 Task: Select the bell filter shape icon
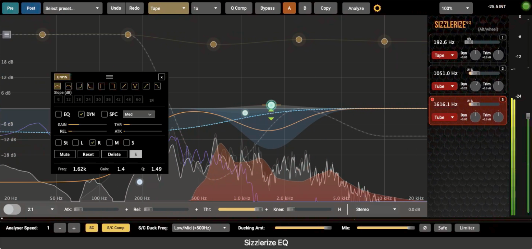point(57,86)
